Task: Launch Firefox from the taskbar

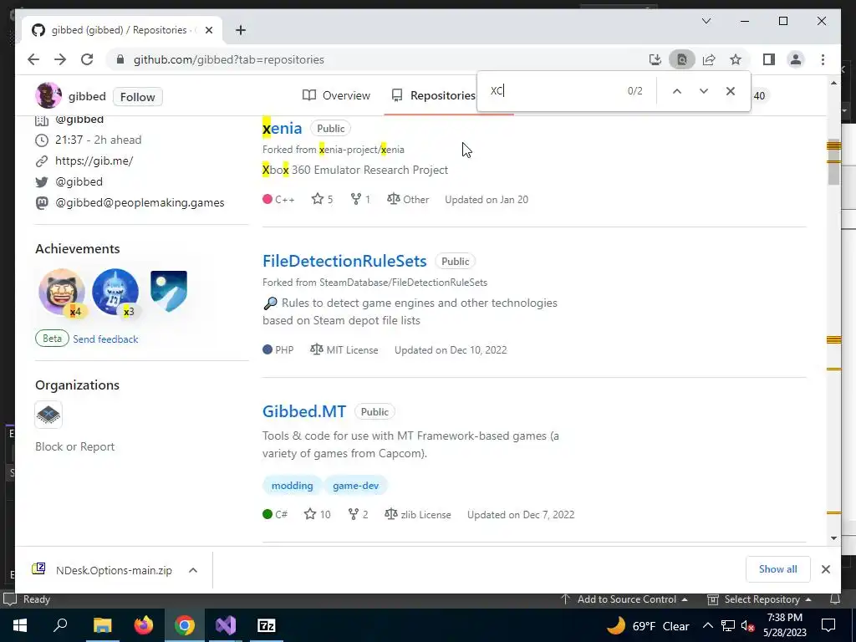Action: click(144, 625)
